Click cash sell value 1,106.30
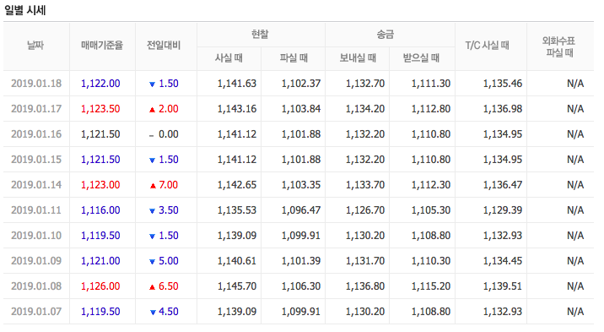This screenshot has width=604, height=332. click(301, 286)
